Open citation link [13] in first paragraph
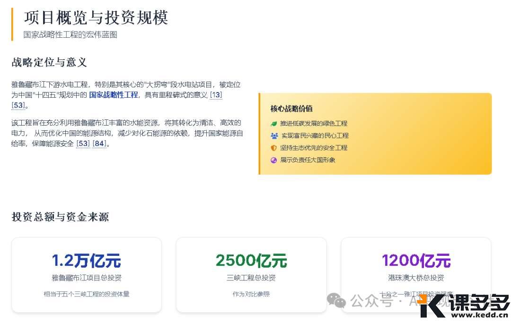The width and height of the screenshot is (511, 321). pyautogui.click(x=217, y=95)
